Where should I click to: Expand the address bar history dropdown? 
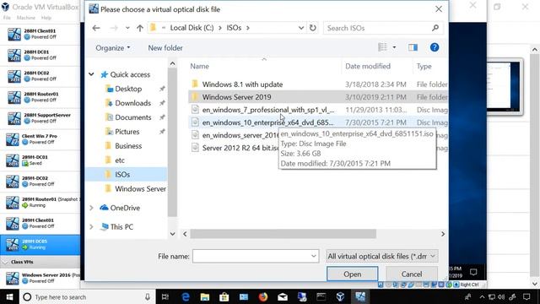[x=301, y=28]
